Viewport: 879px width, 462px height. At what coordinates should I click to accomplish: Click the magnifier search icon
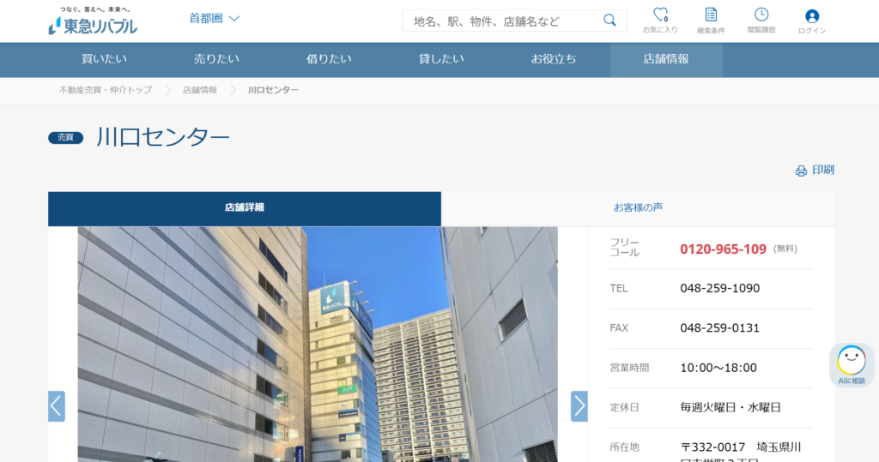[x=609, y=21]
